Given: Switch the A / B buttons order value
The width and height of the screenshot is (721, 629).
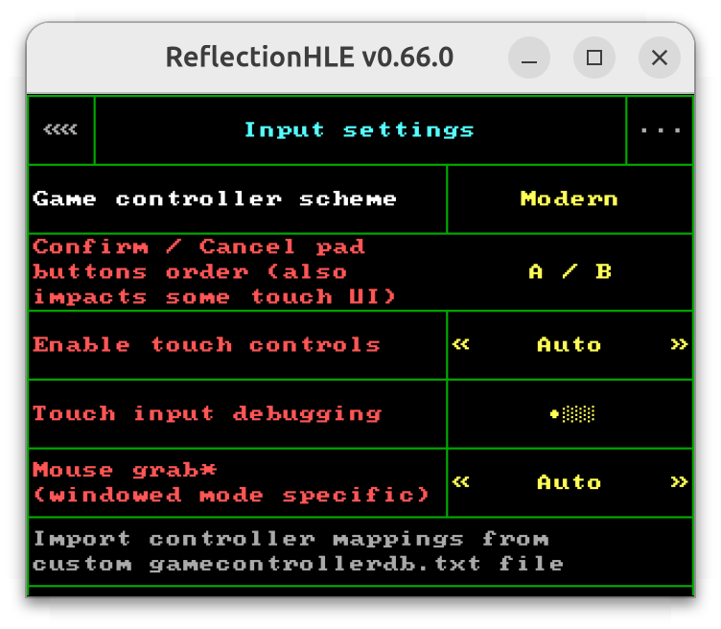Looking at the screenshot, I should [x=570, y=272].
